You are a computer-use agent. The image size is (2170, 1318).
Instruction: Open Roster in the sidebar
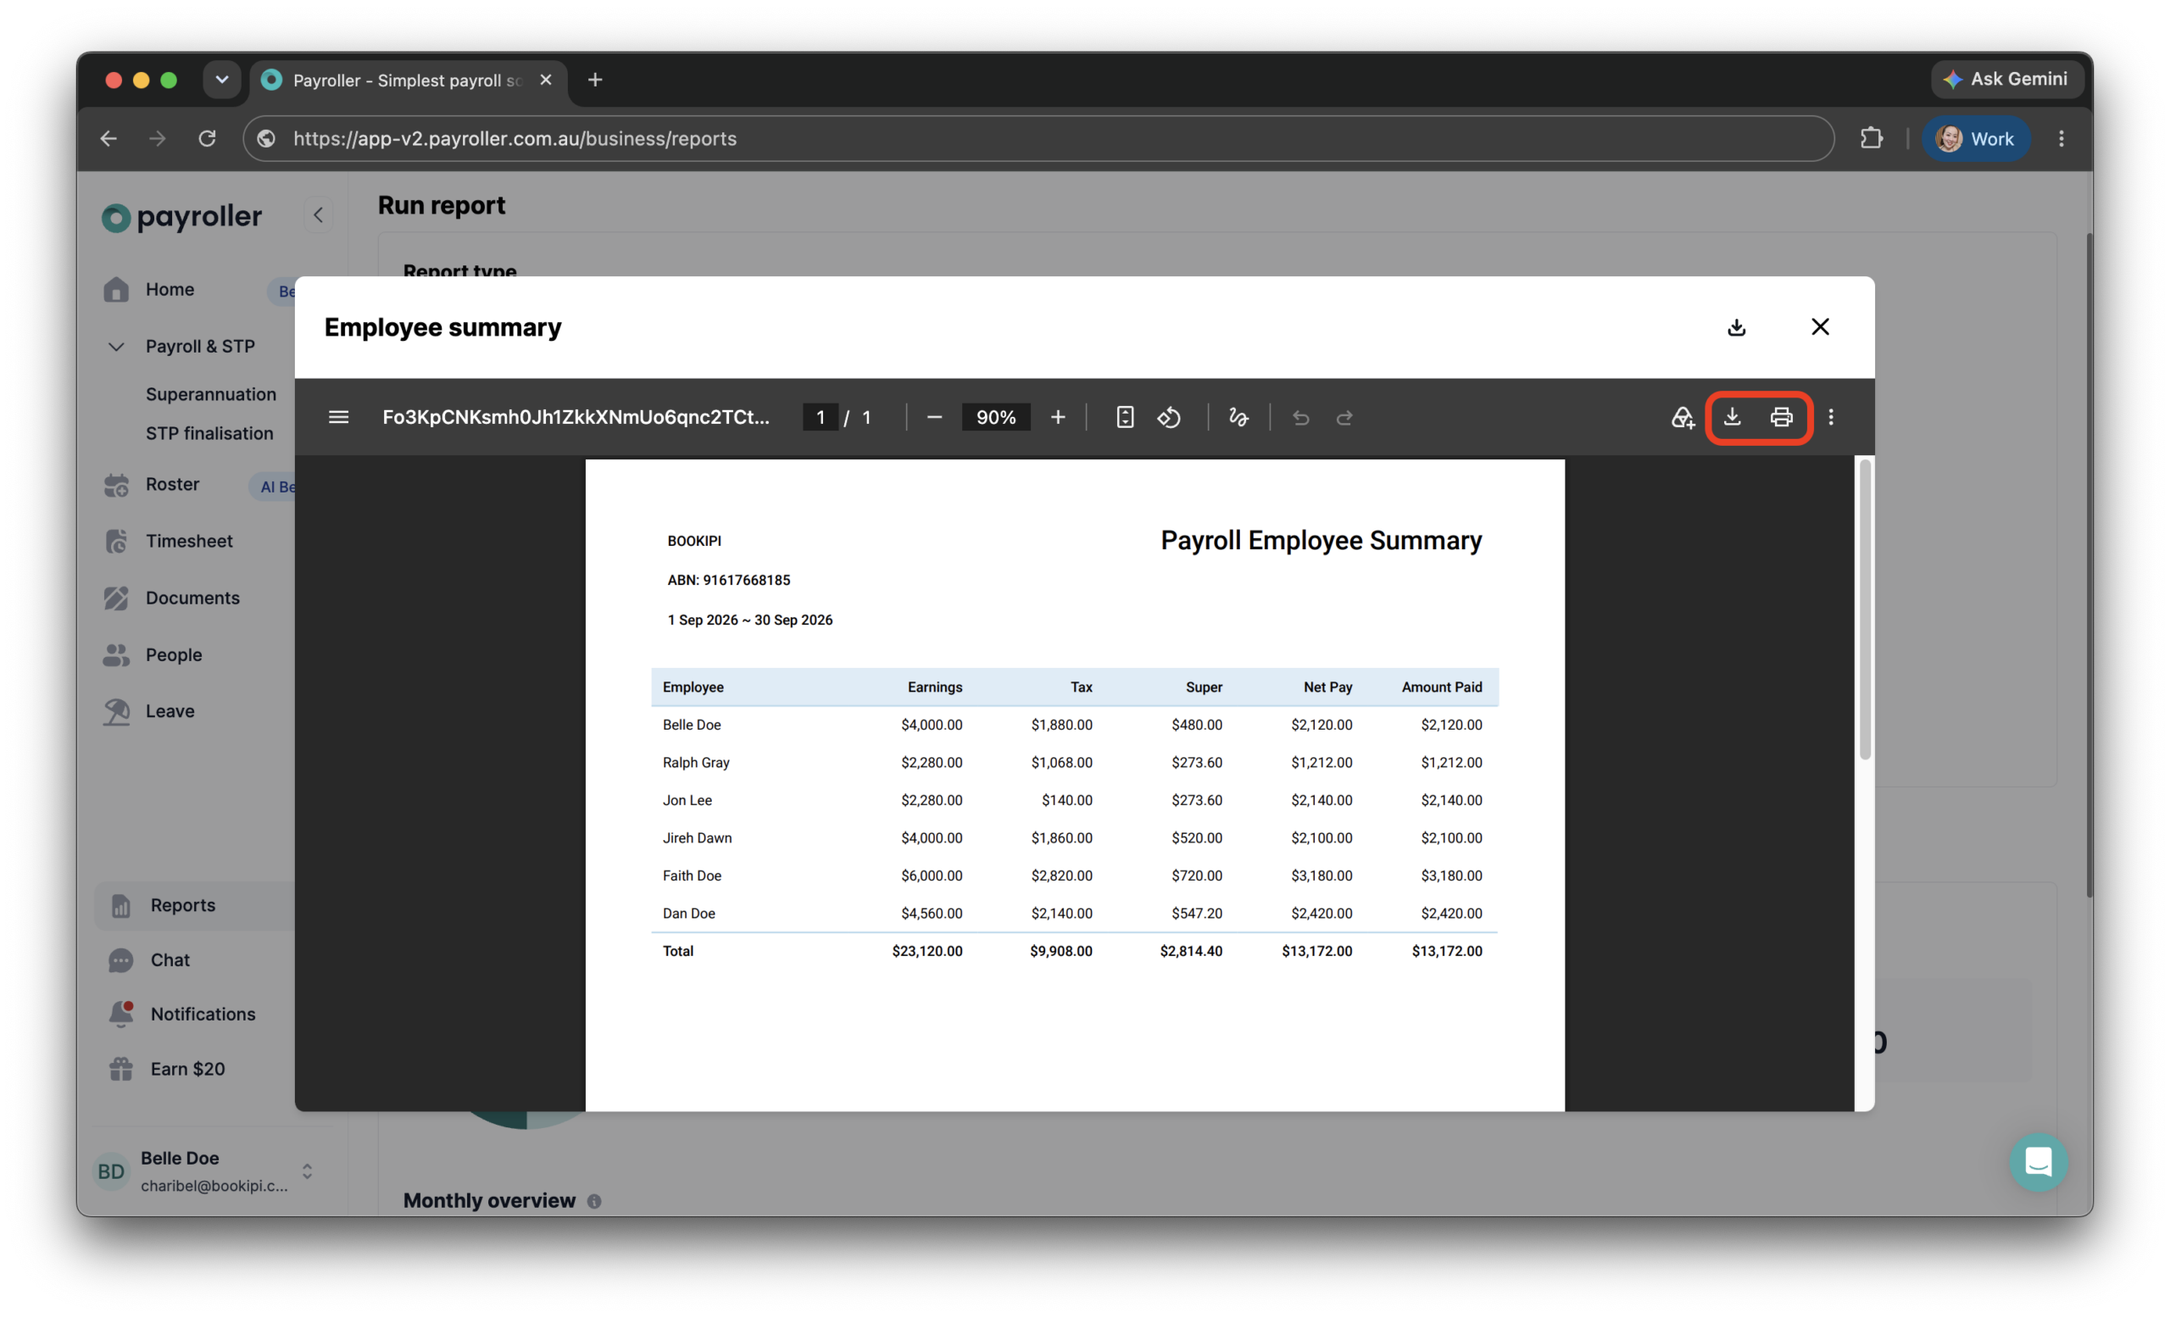pos(173,484)
